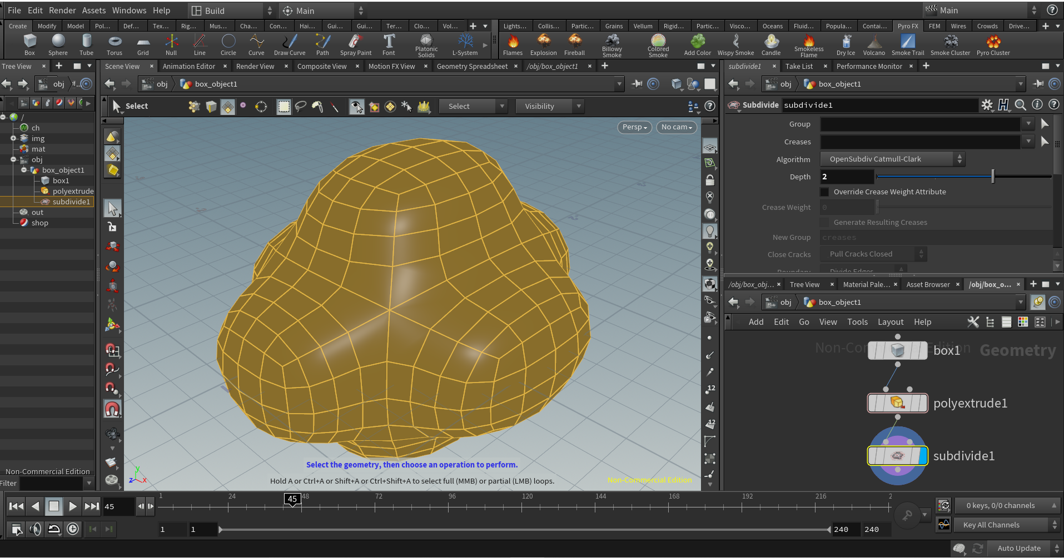Screen dimensions: 1064x558
Task: Toggle display flag on subdivide1 node
Action: pos(923,456)
